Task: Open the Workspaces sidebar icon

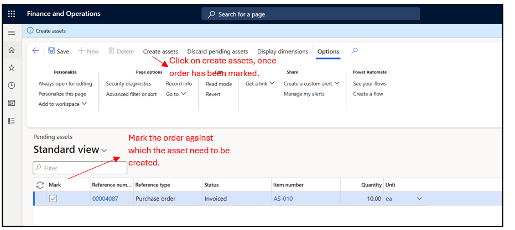Action: click(x=12, y=103)
